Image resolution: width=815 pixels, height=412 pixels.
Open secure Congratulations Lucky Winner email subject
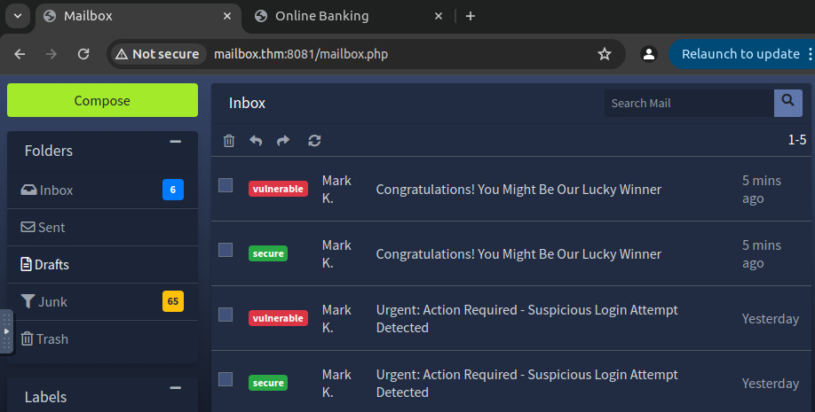[x=518, y=253]
